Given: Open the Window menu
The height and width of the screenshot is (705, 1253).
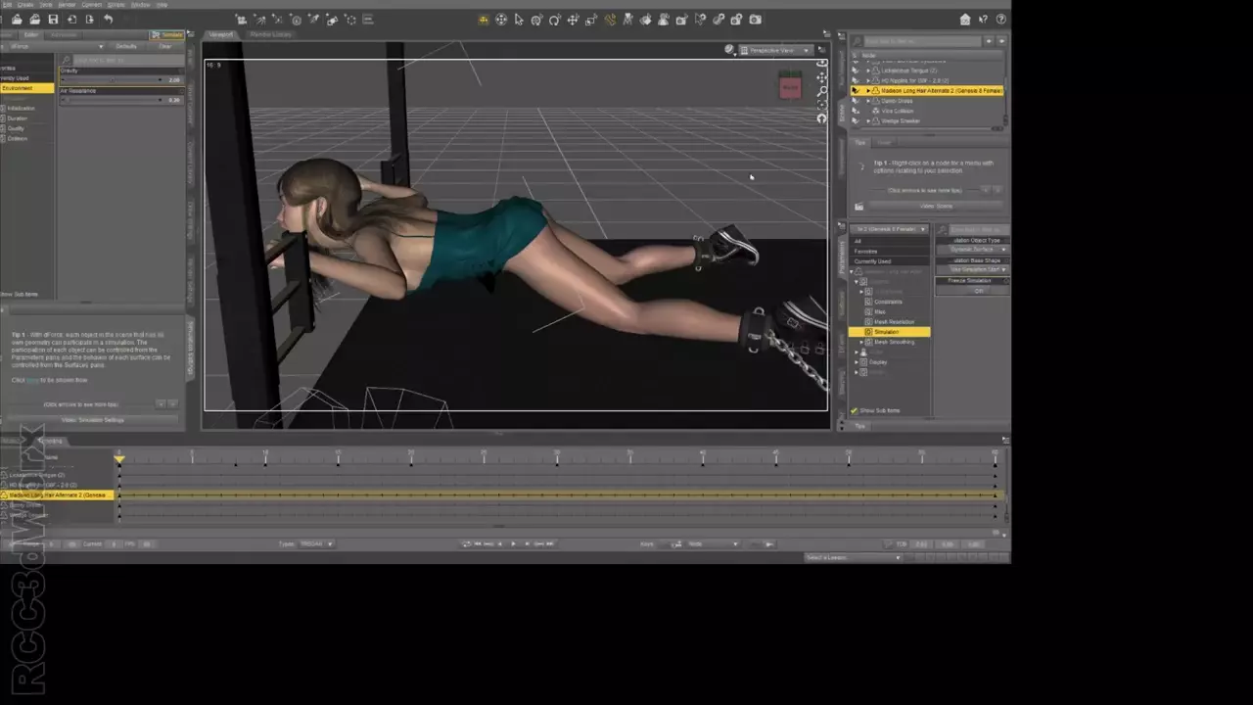Looking at the screenshot, I should (x=141, y=5).
